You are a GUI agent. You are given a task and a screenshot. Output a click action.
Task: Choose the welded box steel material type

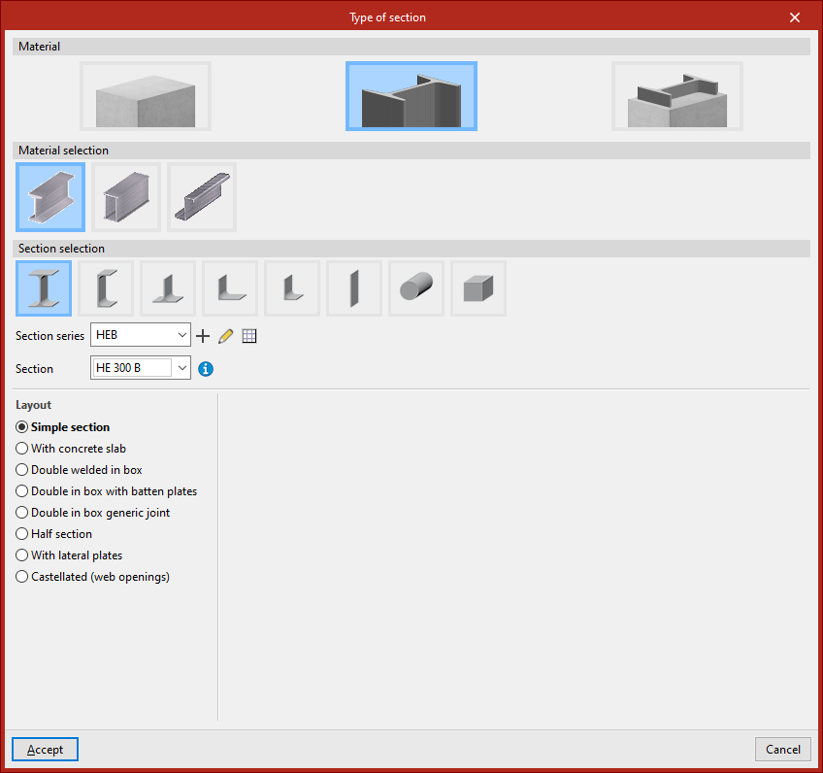[126, 197]
